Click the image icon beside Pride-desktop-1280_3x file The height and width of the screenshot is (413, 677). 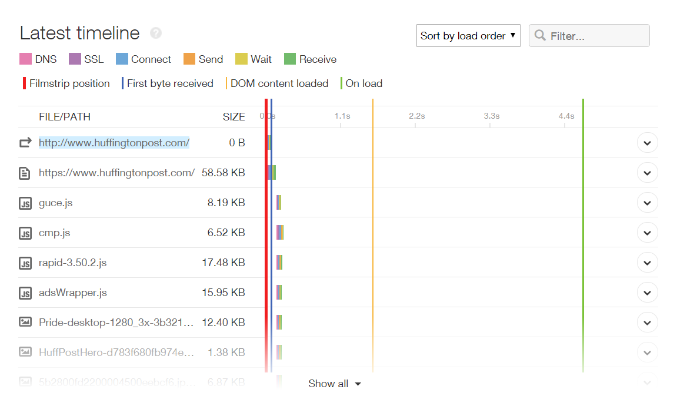tap(25, 322)
